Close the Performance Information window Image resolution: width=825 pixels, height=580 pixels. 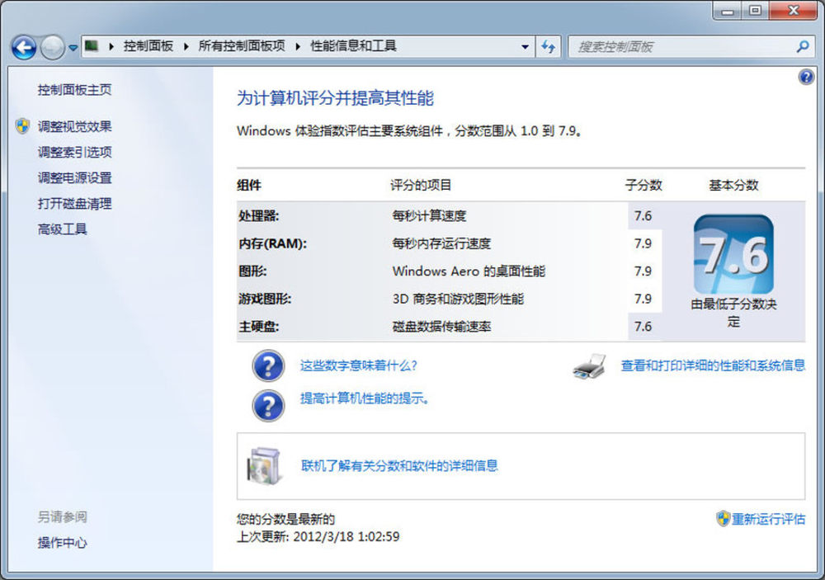(x=794, y=10)
